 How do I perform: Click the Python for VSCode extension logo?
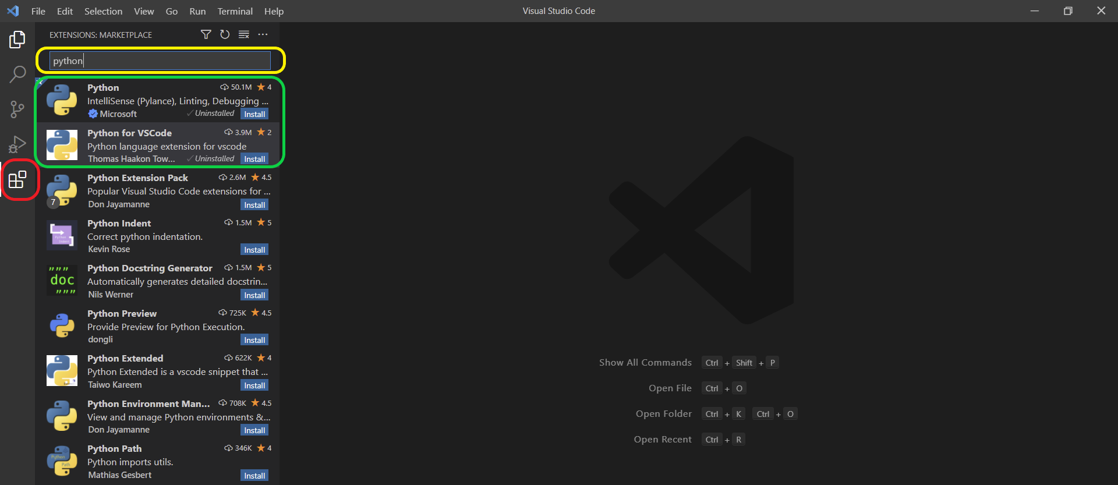(62, 145)
